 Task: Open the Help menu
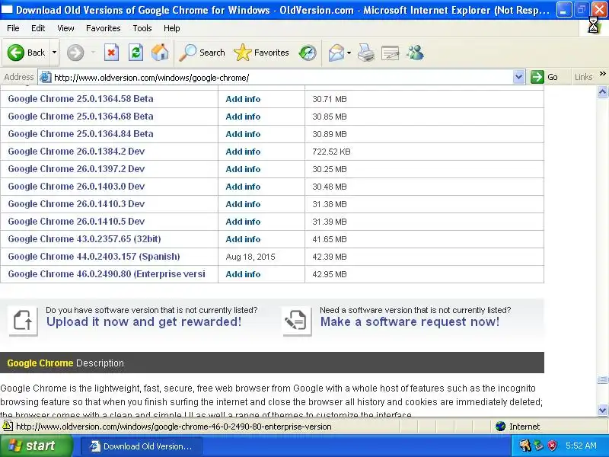tap(172, 28)
